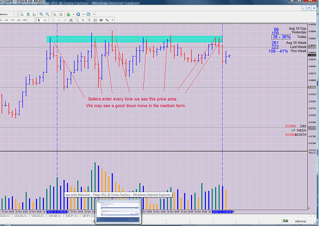The image size is (320, 226).
Task: Switch to the EURGBP,H1 chart tab
Action: pos(55,216)
